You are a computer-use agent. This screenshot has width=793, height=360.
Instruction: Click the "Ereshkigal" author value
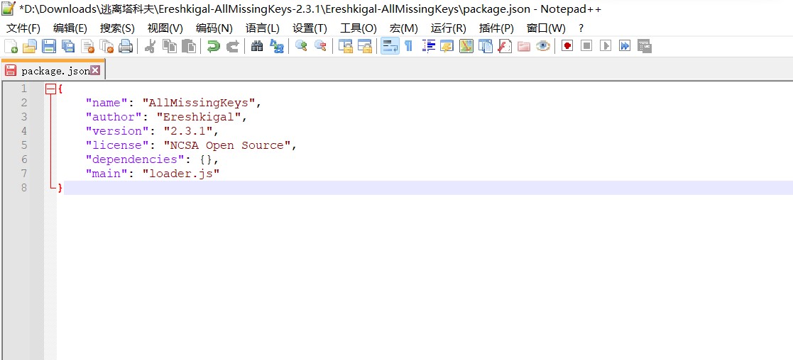point(199,117)
